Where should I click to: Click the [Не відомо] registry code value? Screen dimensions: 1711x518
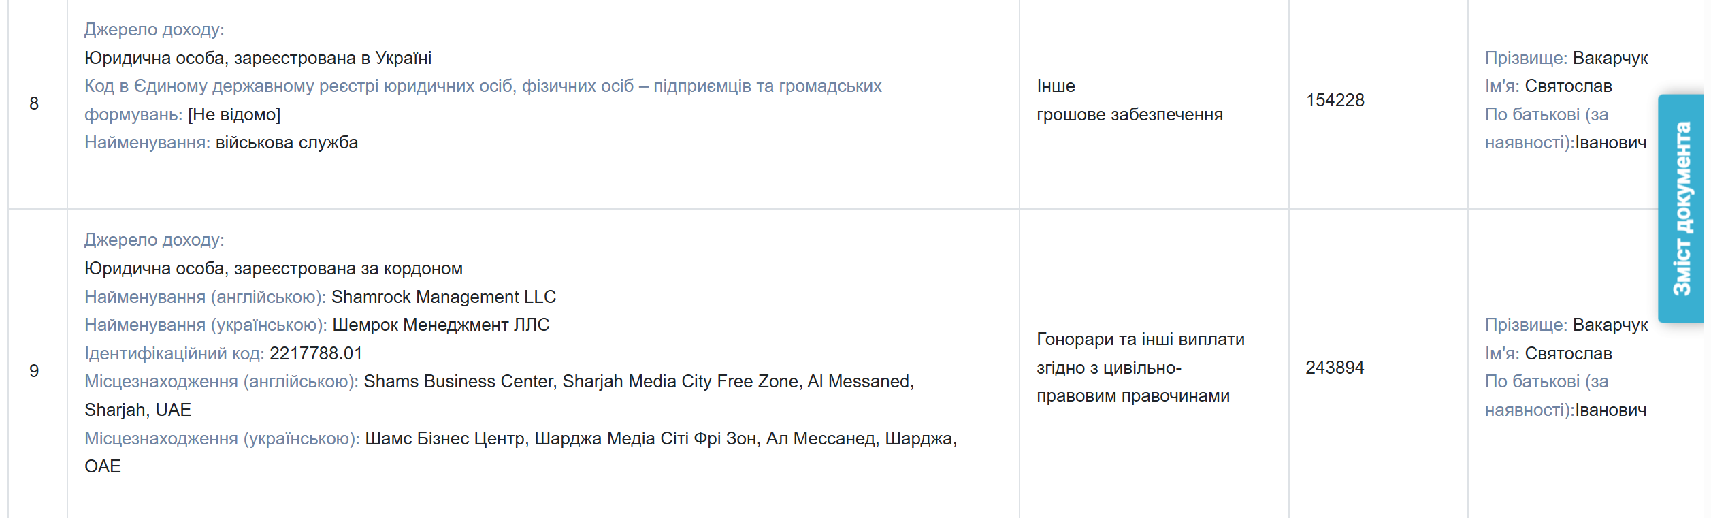234,114
